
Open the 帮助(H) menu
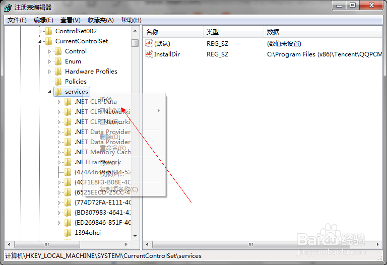pos(131,20)
